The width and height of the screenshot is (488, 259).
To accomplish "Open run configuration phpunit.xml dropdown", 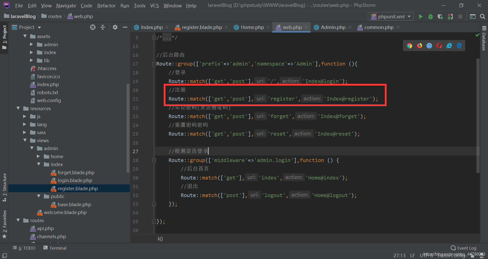I will coord(391,17).
